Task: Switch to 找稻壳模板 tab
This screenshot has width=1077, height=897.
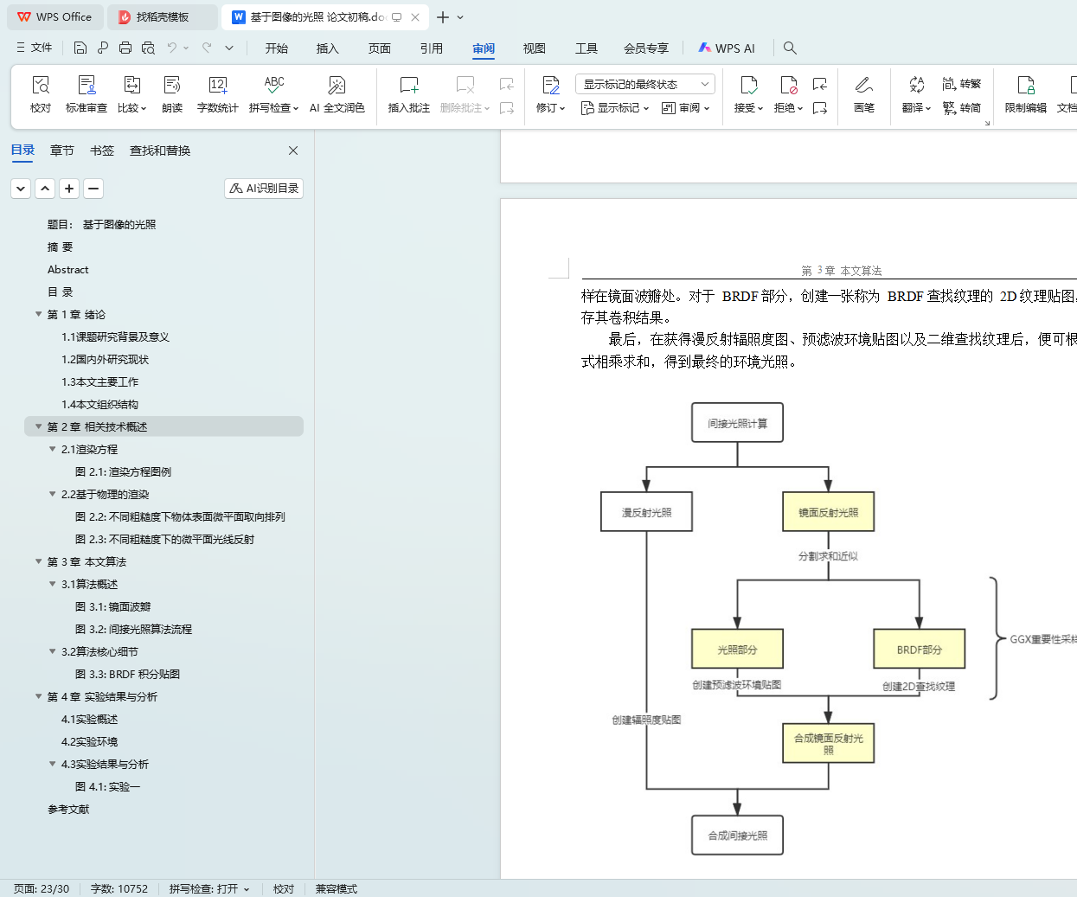Action: 163,17
